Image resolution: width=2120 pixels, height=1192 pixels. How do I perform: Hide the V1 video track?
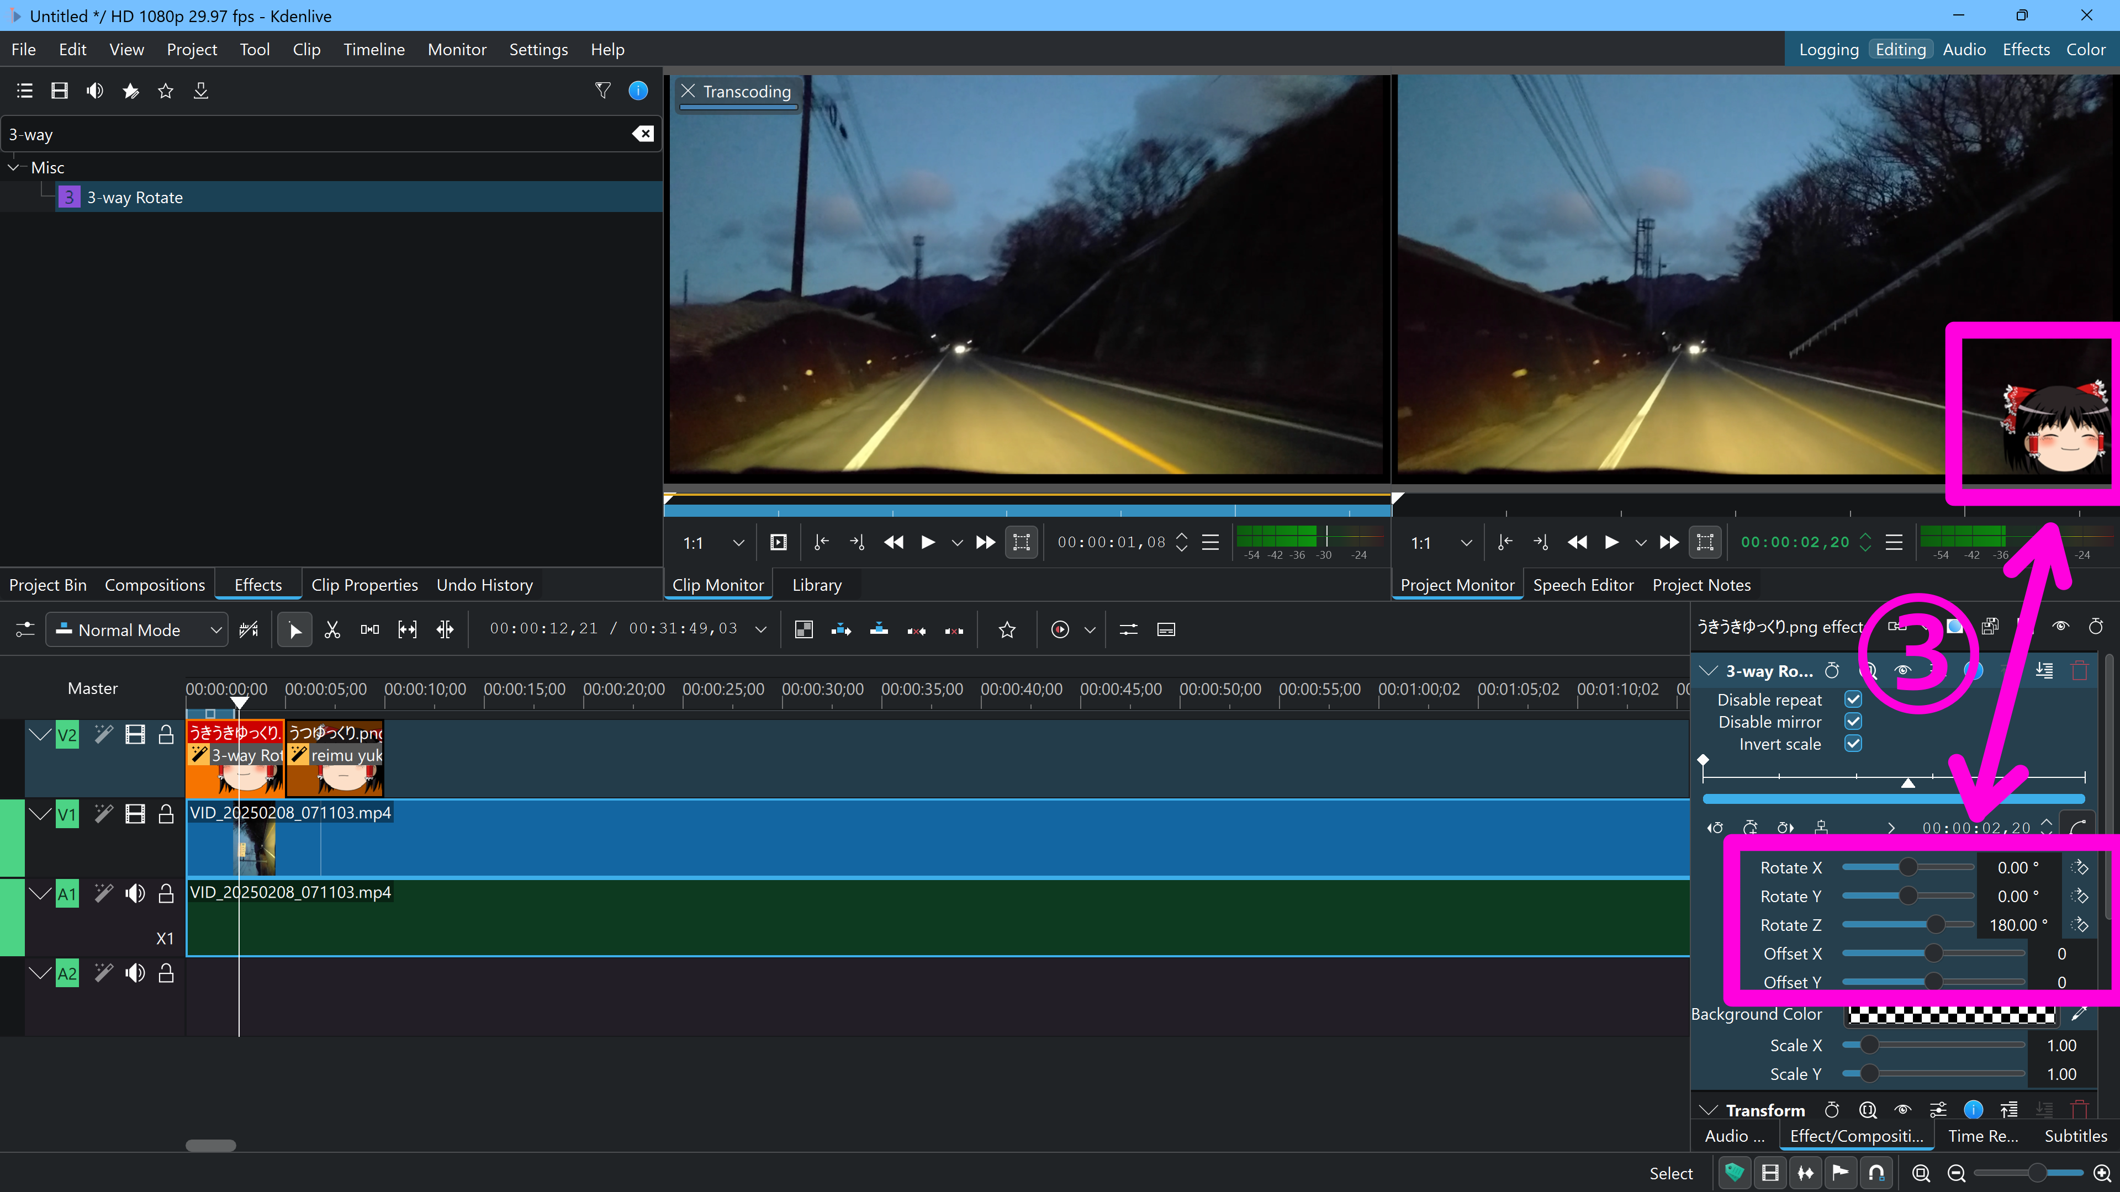click(x=135, y=814)
